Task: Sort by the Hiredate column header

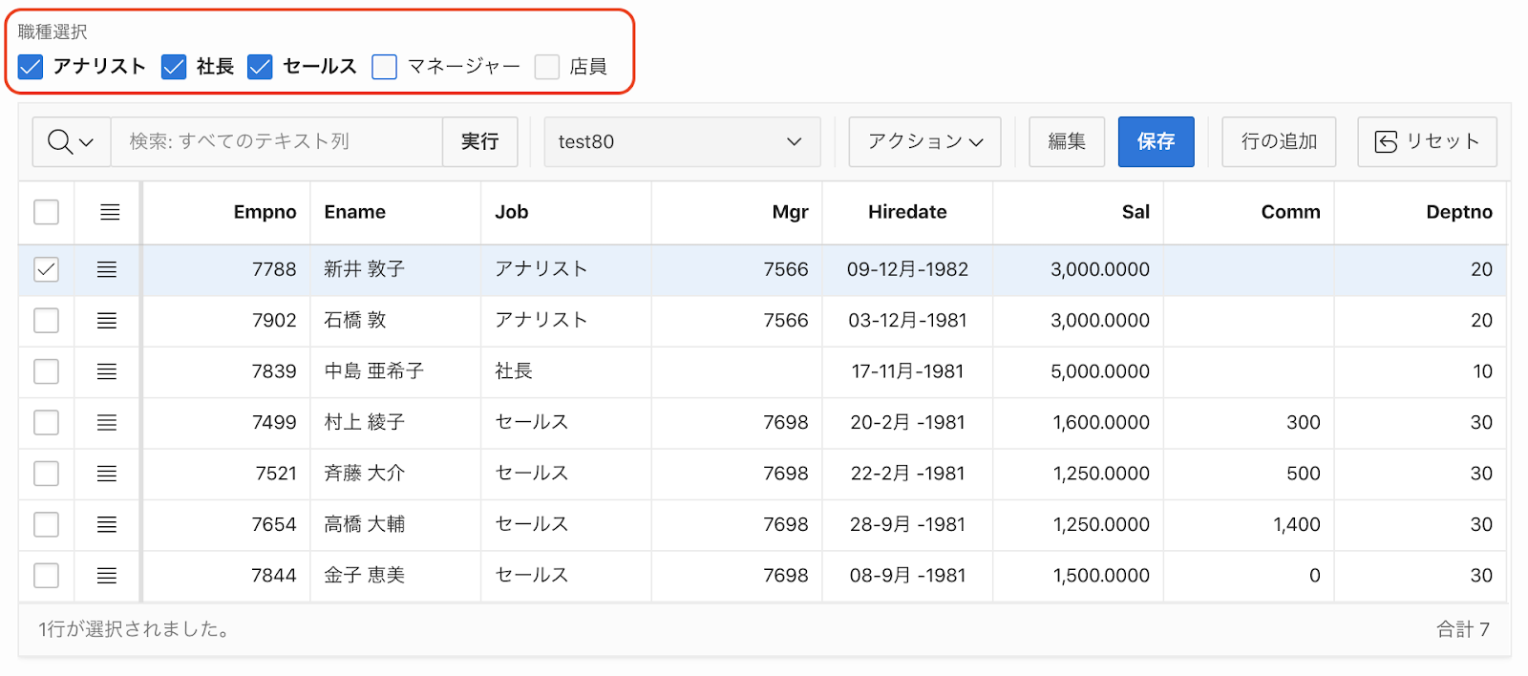Action: coord(907,212)
